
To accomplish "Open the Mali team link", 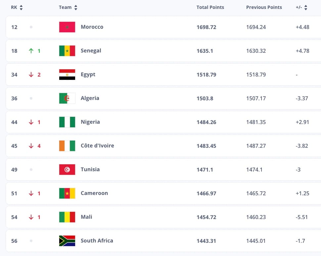I will (86, 217).
